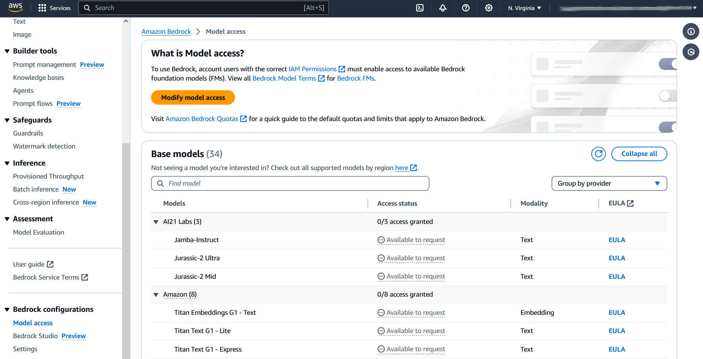Viewport: 703px width, 359px height.
Task: Open the Group by provider dropdown
Action: pos(609,183)
